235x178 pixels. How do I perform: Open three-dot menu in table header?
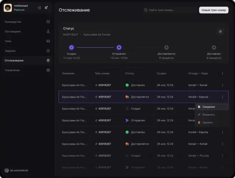[223, 73]
